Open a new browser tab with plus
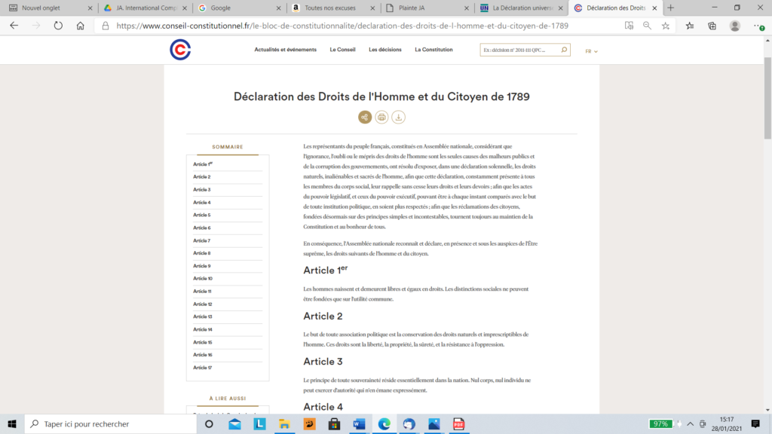The image size is (772, 434). tap(670, 8)
